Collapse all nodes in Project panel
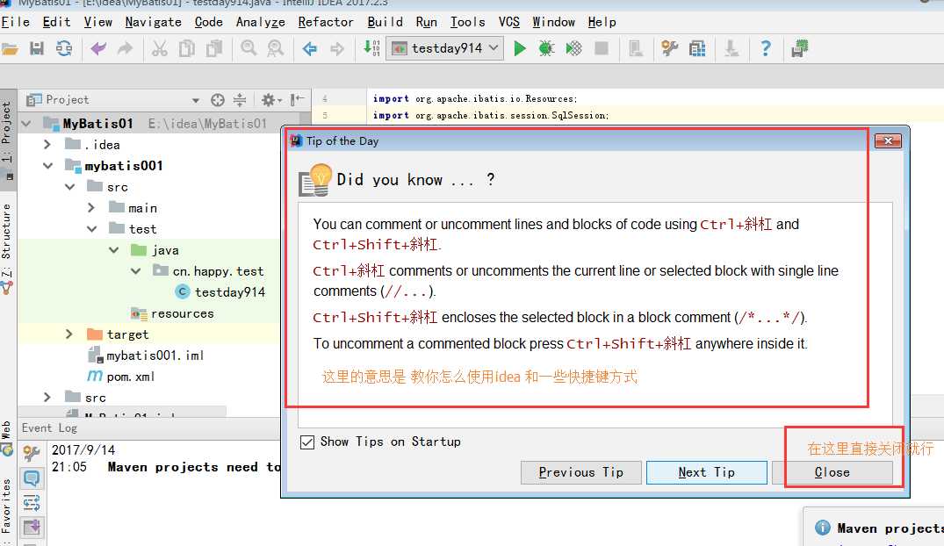 point(240,100)
